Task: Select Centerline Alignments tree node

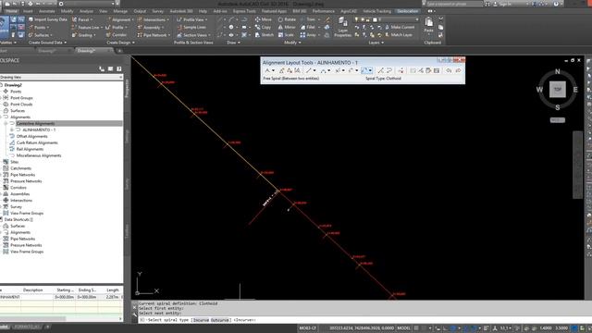Action: [35, 123]
